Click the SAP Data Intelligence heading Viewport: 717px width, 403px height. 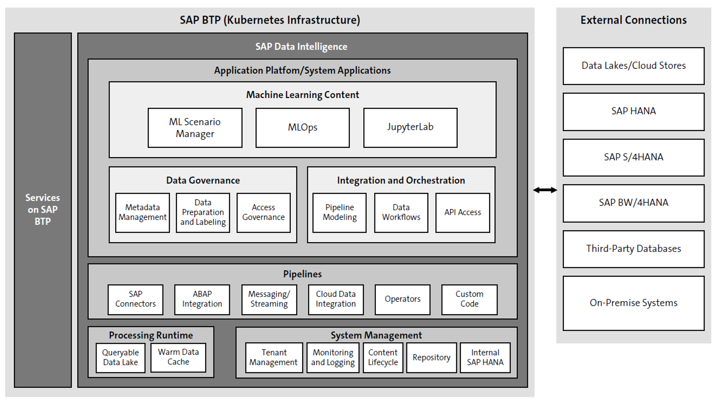(x=301, y=47)
